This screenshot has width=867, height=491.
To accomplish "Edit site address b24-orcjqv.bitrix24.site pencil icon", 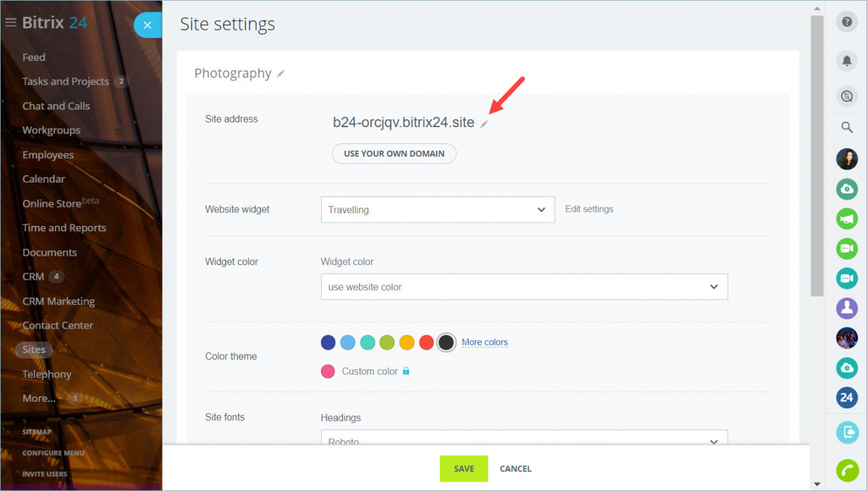I will click(x=484, y=124).
